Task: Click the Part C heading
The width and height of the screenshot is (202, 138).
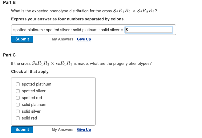Action: 9,55
